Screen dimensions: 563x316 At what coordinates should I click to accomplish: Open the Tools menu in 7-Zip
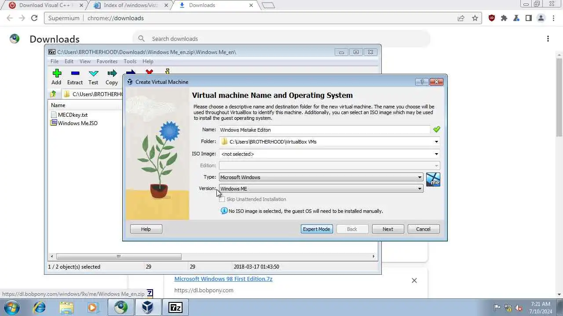[130, 61]
